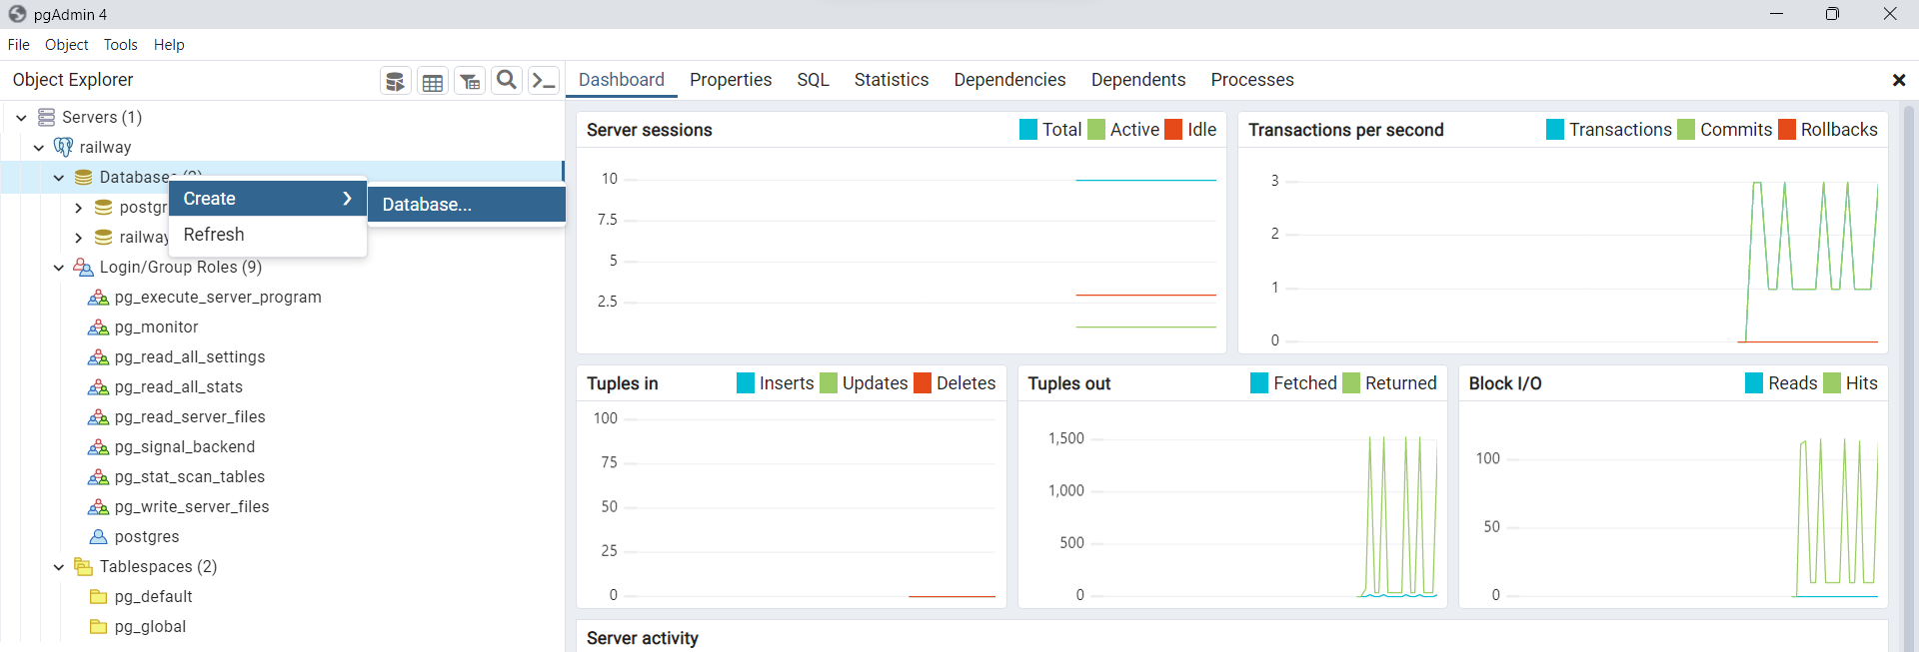Expand the postgres database node
Screen dimensions: 1919x652
pos(78,208)
